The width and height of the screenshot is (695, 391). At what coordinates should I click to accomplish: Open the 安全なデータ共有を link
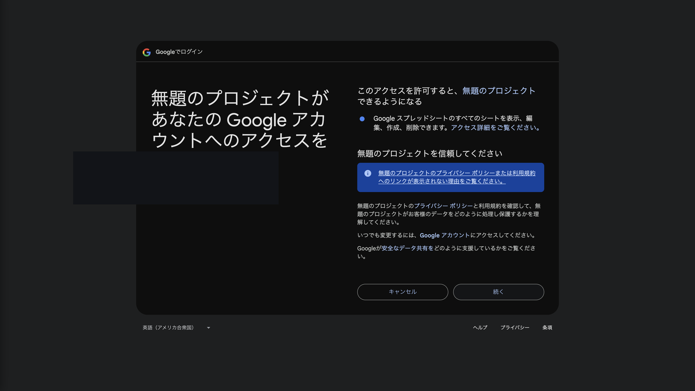tap(408, 248)
